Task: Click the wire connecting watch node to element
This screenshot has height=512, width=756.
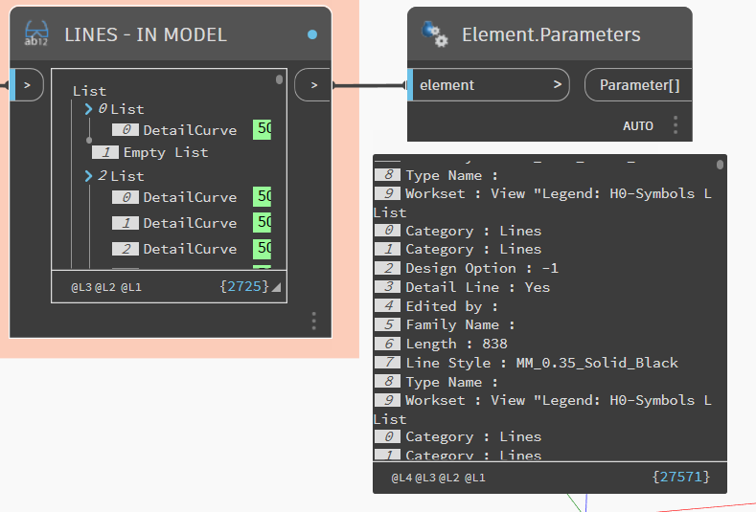Action: 369,86
